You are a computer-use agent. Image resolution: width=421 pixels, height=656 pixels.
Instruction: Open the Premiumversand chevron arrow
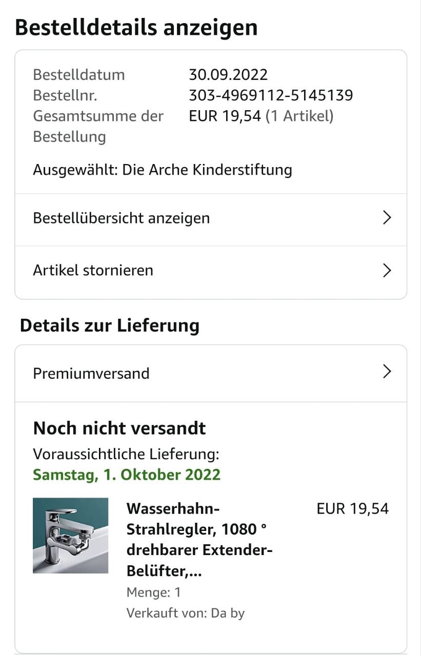387,372
